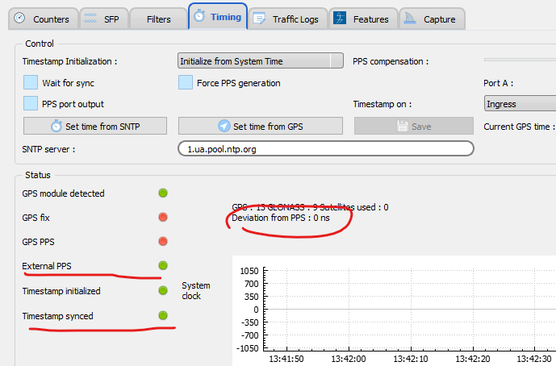The image size is (556, 366).
Task: Toggle the Force PPS generation checkbox
Action: 185,82
